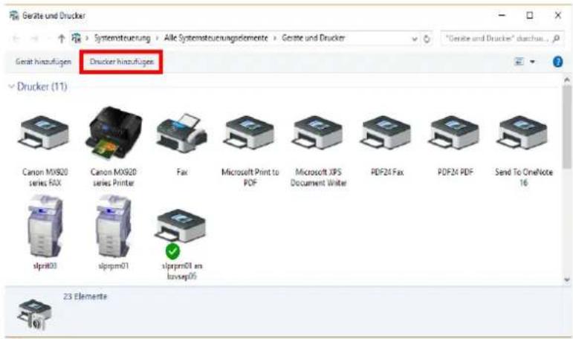Click the vertical scrollbar thumb
Image resolution: width=573 pixels, height=339 pixels.
pos(567,126)
